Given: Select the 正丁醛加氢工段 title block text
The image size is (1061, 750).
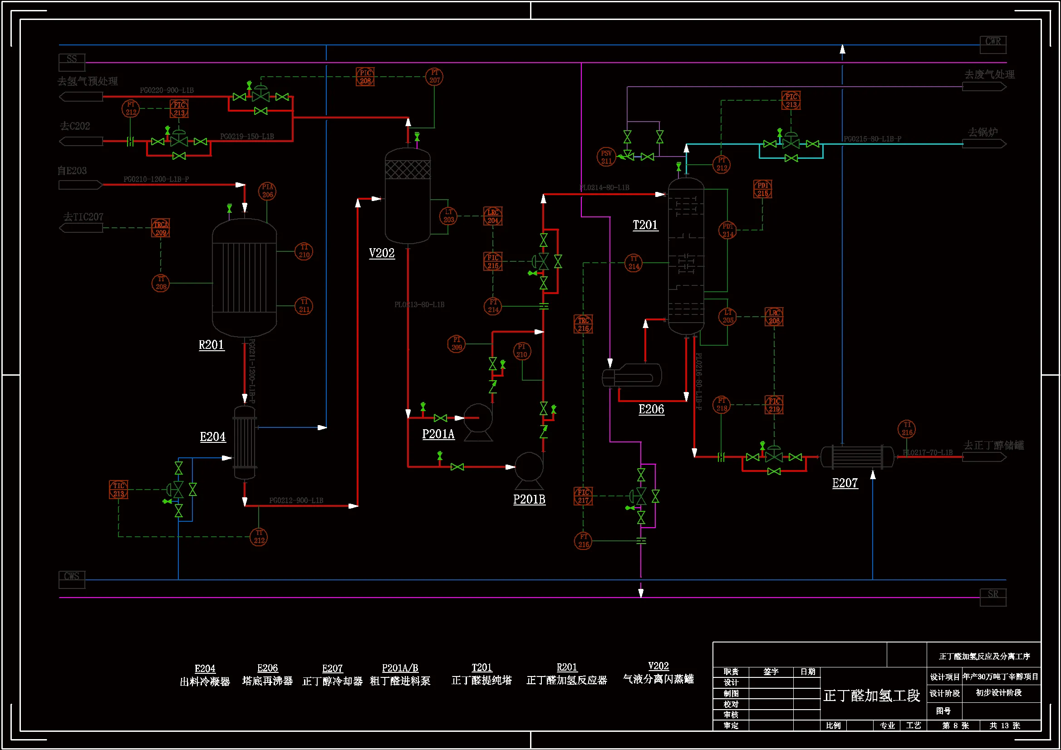Looking at the screenshot, I should click(x=871, y=696).
